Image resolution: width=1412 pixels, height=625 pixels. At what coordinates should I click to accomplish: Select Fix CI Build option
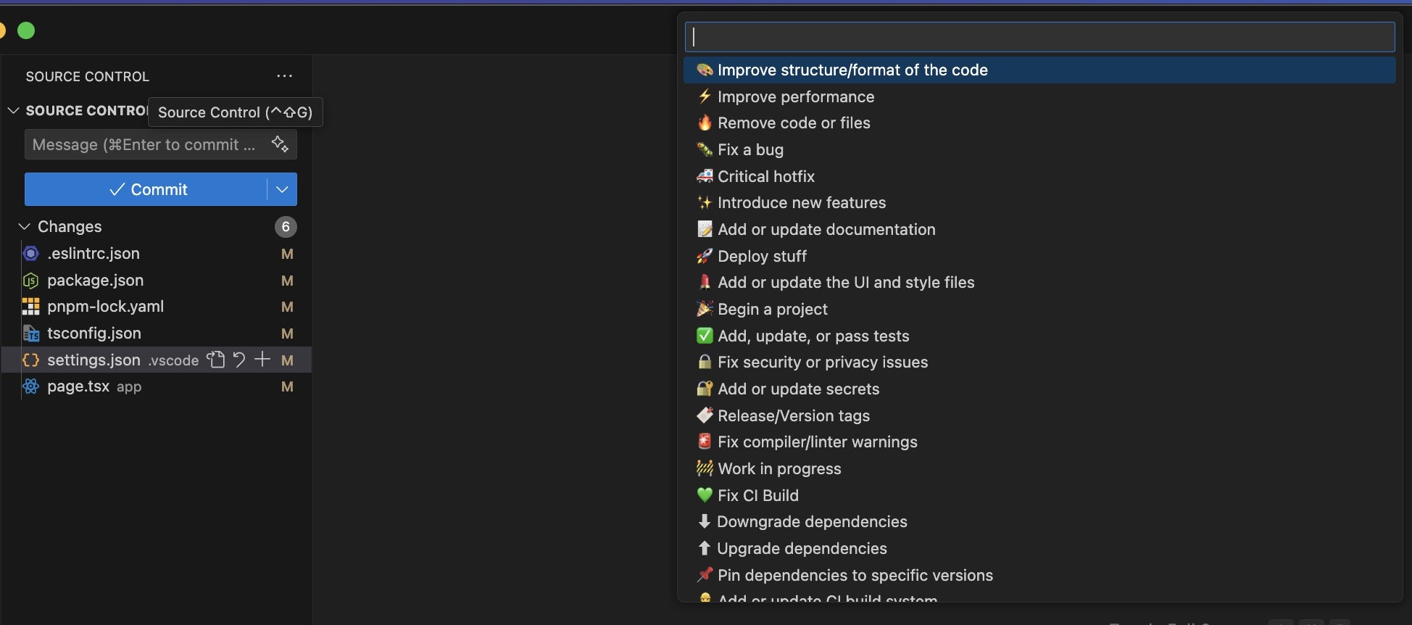coord(1039,495)
